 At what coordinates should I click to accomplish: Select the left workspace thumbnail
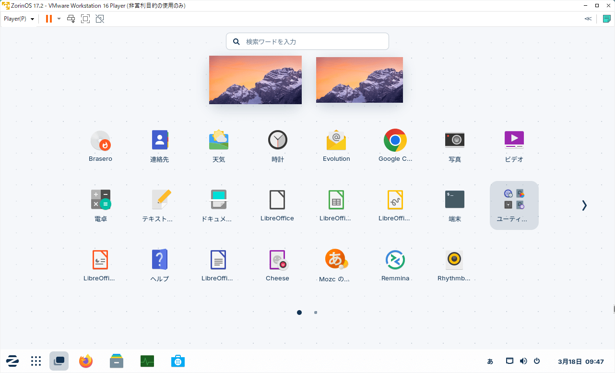pos(255,80)
